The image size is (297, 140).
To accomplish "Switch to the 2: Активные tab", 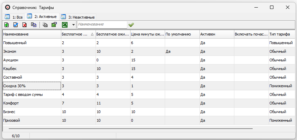I will tap(42, 17).
